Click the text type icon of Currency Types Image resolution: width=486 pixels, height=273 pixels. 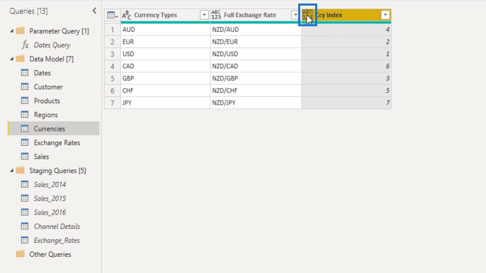(x=126, y=15)
